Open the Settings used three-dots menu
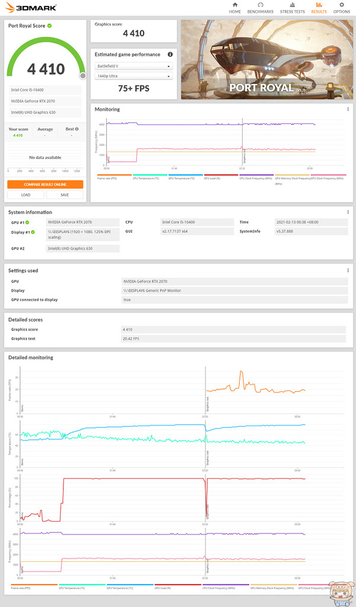Image resolution: width=356 pixels, height=607 pixels. pos(348,270)
